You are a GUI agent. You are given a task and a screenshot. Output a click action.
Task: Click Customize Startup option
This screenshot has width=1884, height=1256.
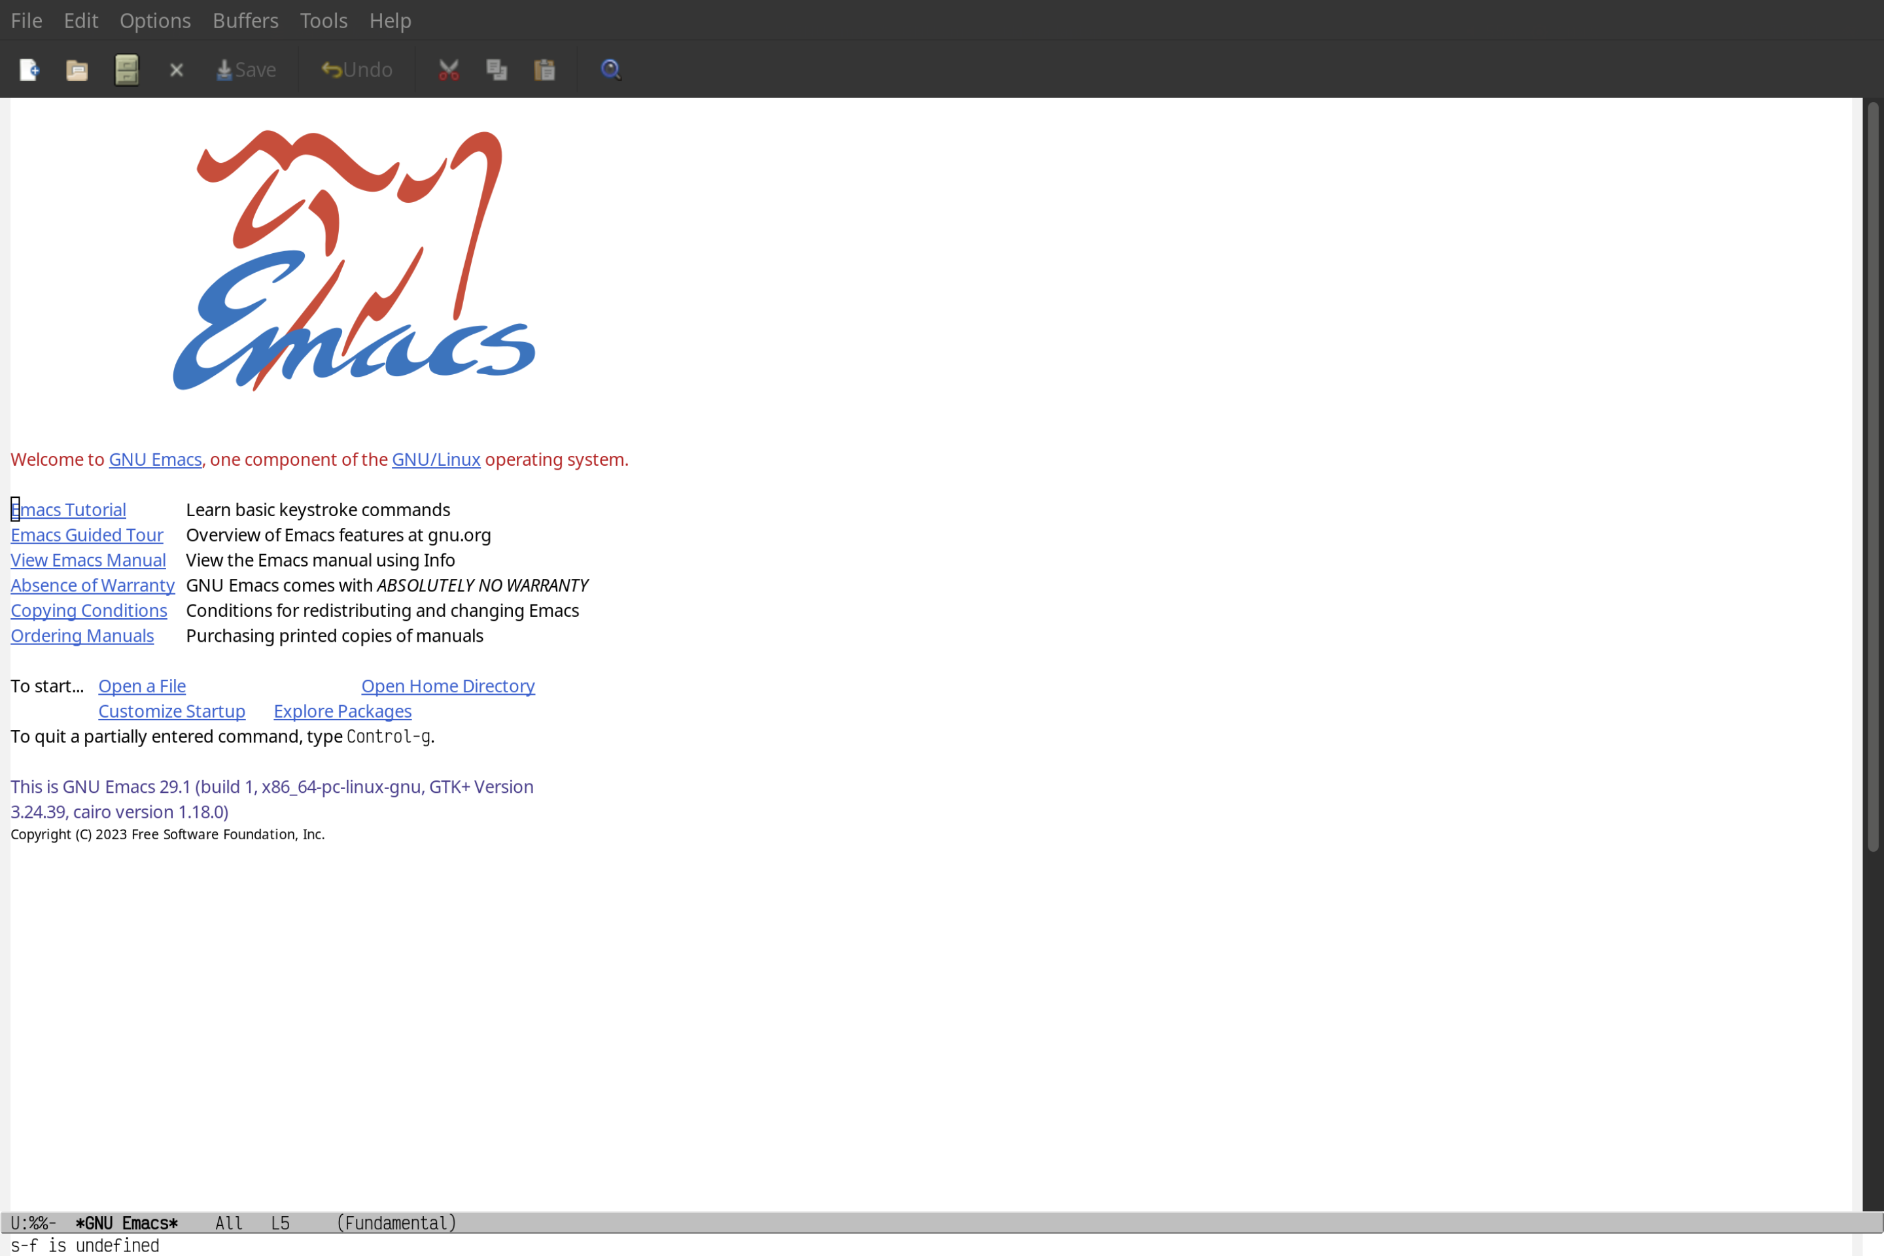click(171, 710)
